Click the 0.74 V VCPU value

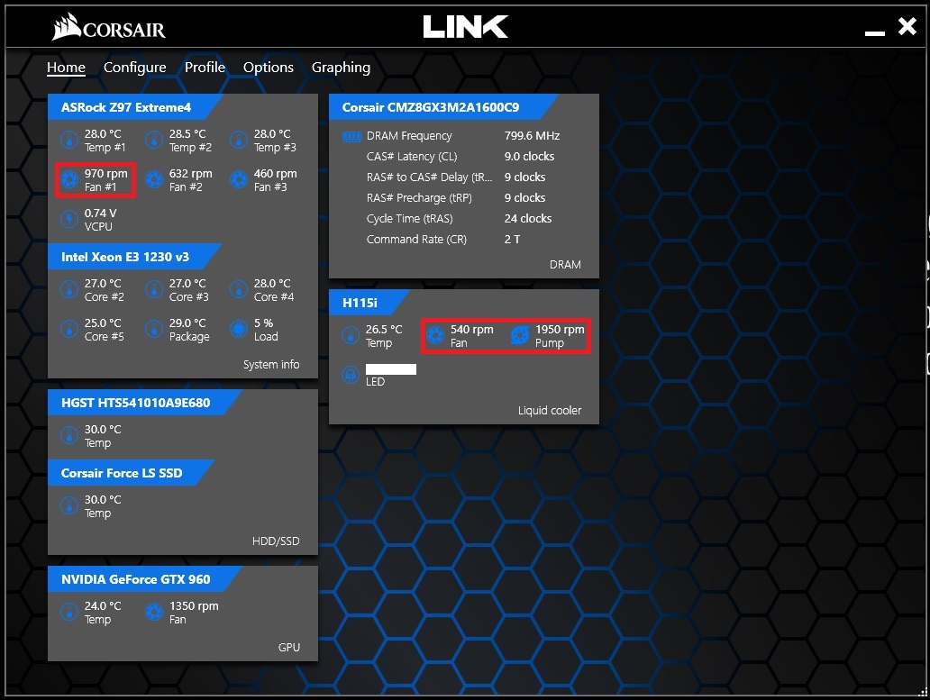(100, 214)
